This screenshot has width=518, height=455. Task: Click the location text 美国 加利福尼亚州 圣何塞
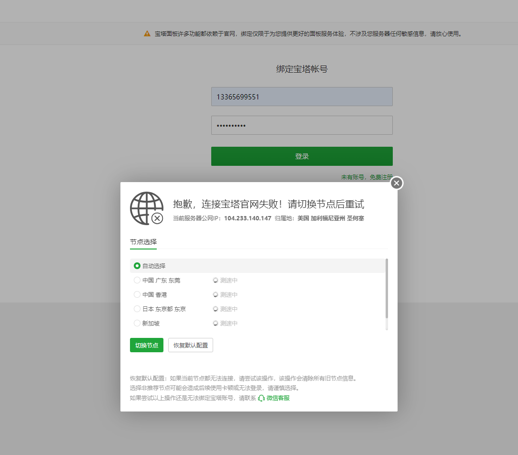[331, 218]
